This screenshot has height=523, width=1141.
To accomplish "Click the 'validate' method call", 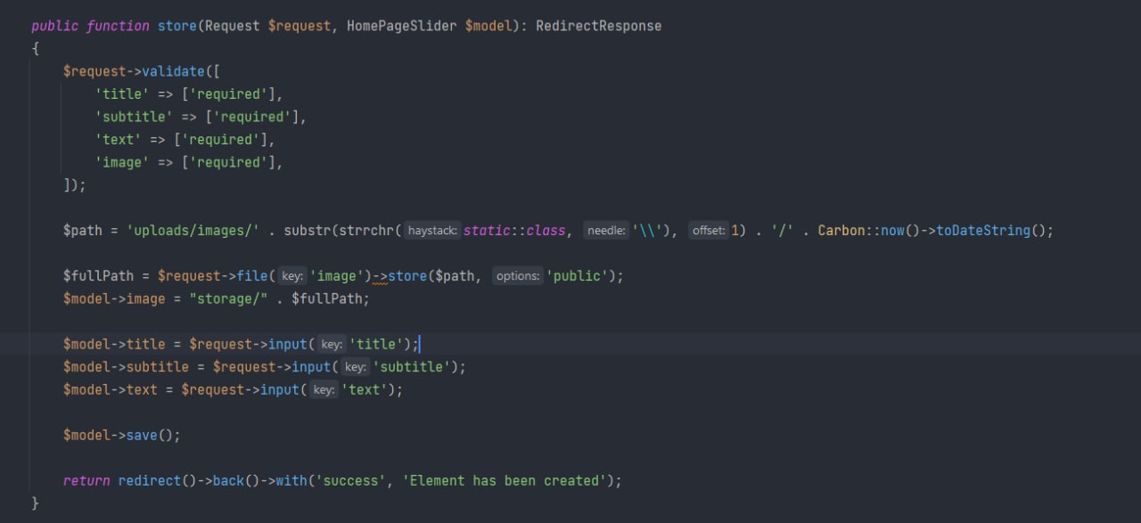I will [173, 71].
